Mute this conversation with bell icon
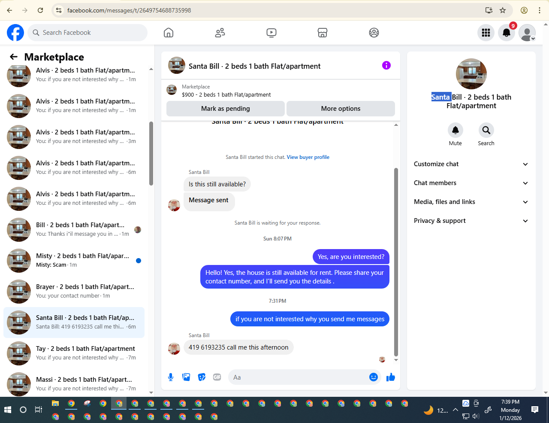Viewport: 549px width, 423px height. coord(455,130)
